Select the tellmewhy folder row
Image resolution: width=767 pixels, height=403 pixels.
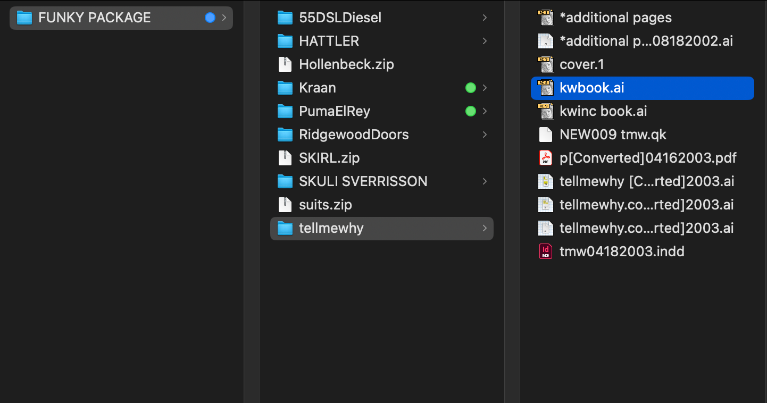(331, 228)
